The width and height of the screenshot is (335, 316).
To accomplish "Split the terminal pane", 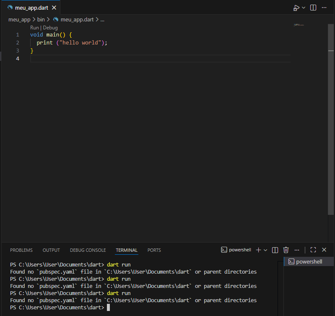I will click(x=275, y=250).
